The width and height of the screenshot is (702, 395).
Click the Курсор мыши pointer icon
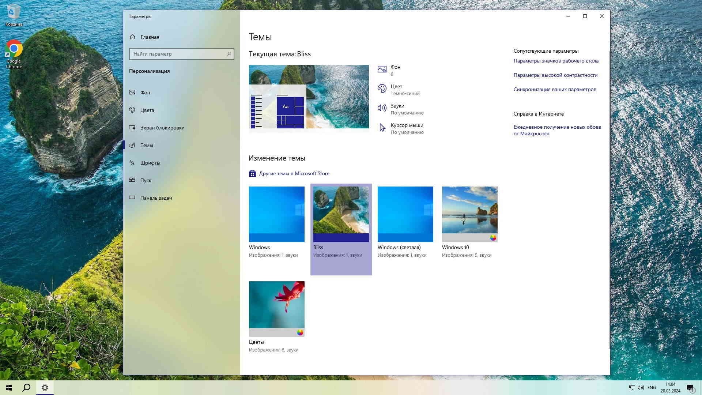point(382,127)
